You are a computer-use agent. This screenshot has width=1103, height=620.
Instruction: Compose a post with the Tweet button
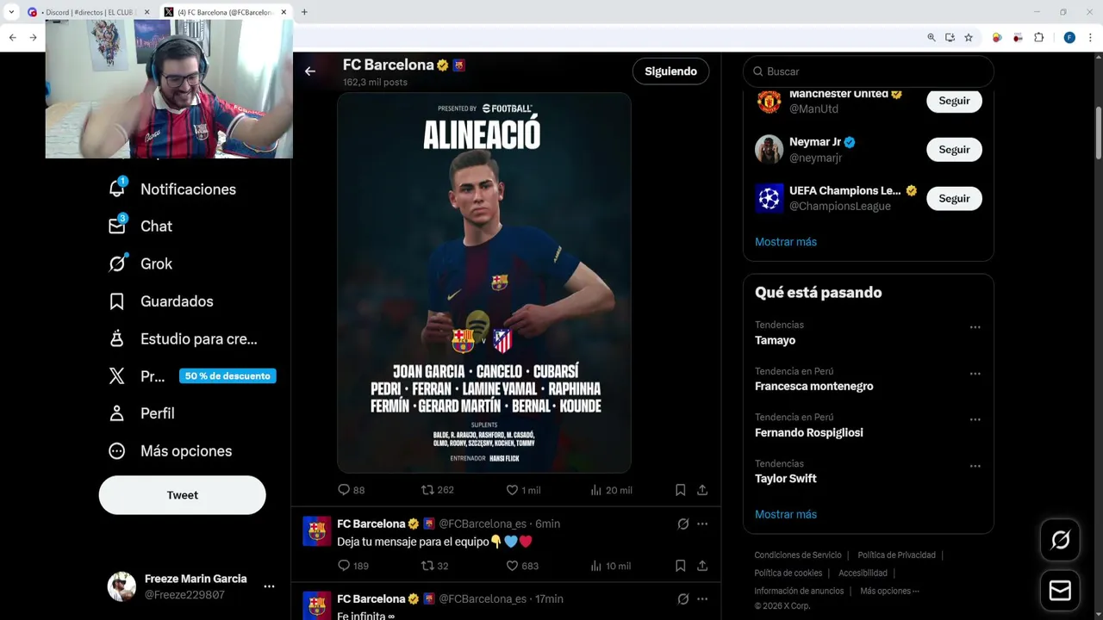(x=182, y=495)
